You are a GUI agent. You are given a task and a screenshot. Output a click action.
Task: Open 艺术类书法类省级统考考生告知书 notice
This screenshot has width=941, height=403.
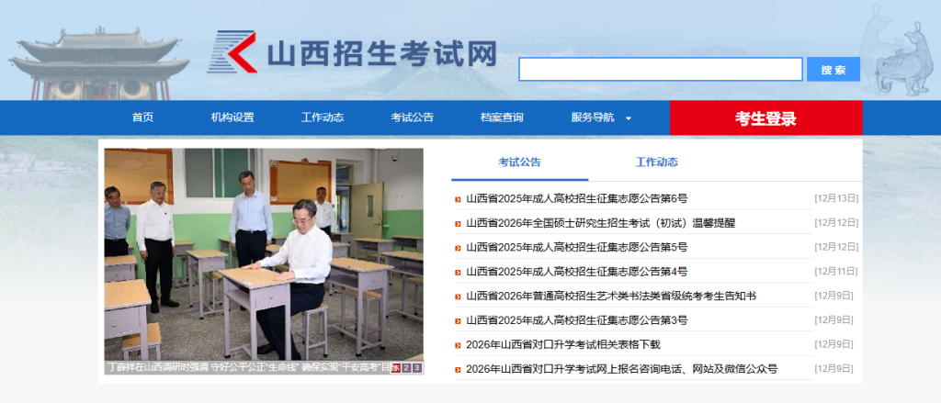click(x=611, y=297)
